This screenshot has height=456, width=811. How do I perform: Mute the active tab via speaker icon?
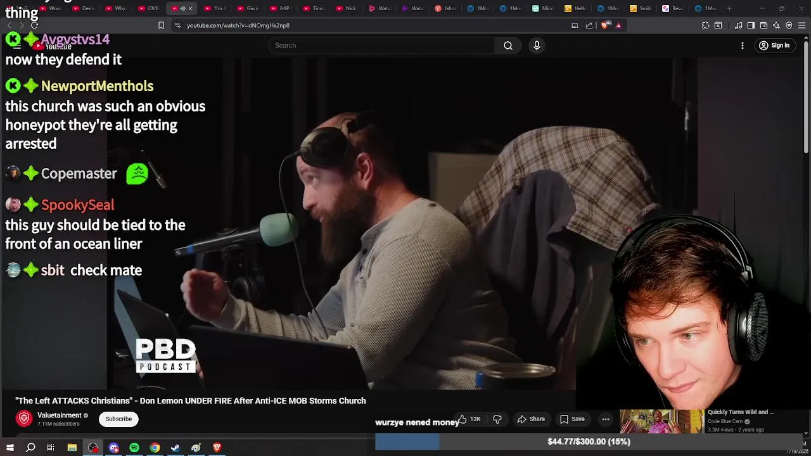[x=182, y=8]
